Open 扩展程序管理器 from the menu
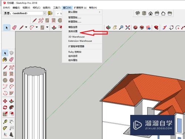This screenshot has width=185, height=139. [76, 46]
